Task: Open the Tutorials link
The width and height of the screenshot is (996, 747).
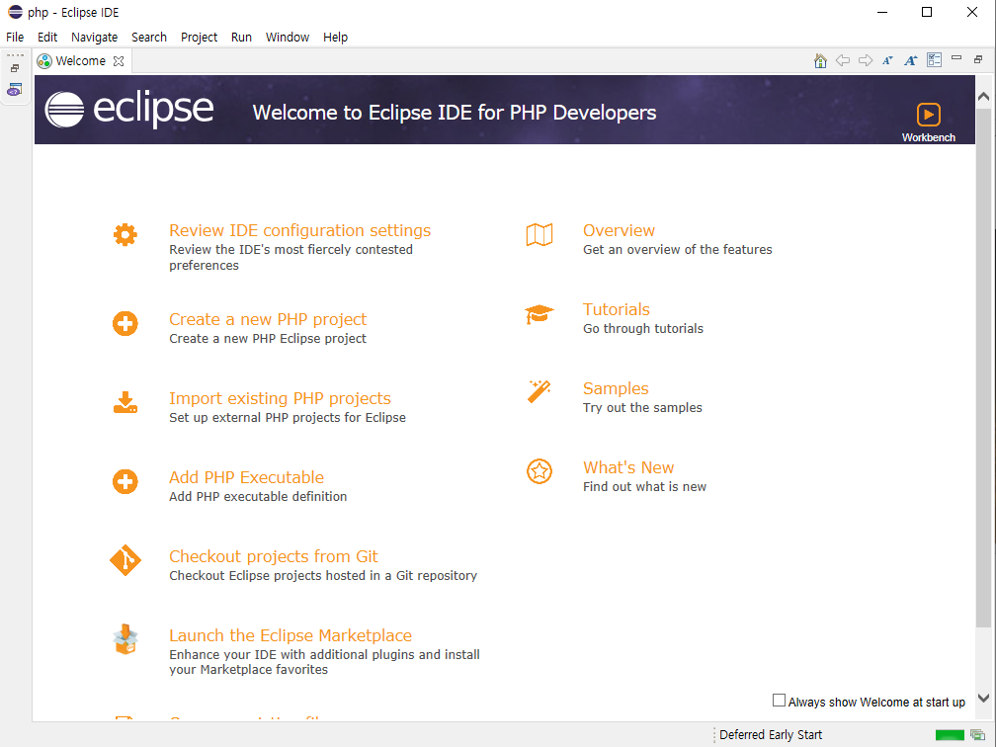Action: click(x=617, y=309)
